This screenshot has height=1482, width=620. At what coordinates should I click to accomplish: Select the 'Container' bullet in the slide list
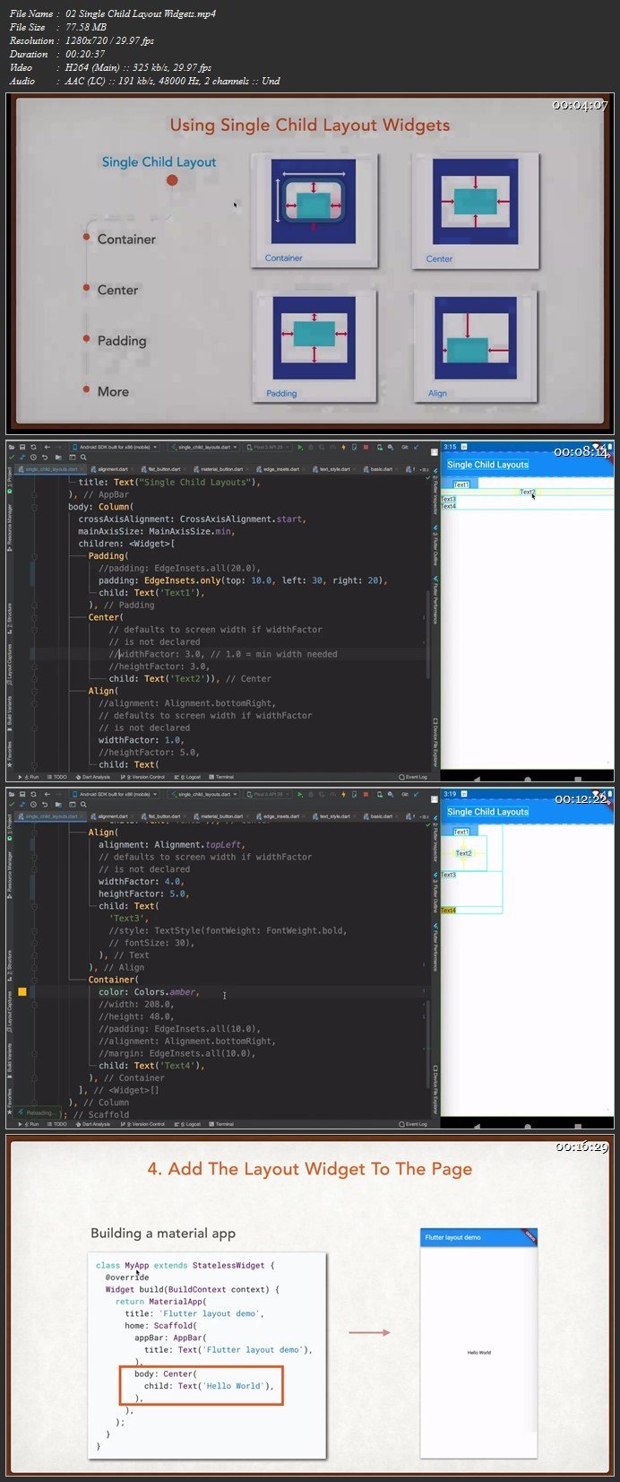click(126, 240)
